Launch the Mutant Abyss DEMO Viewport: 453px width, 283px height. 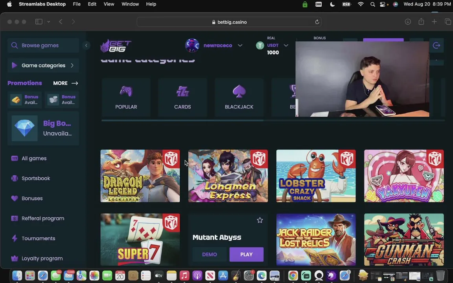[x=210, y=254]
